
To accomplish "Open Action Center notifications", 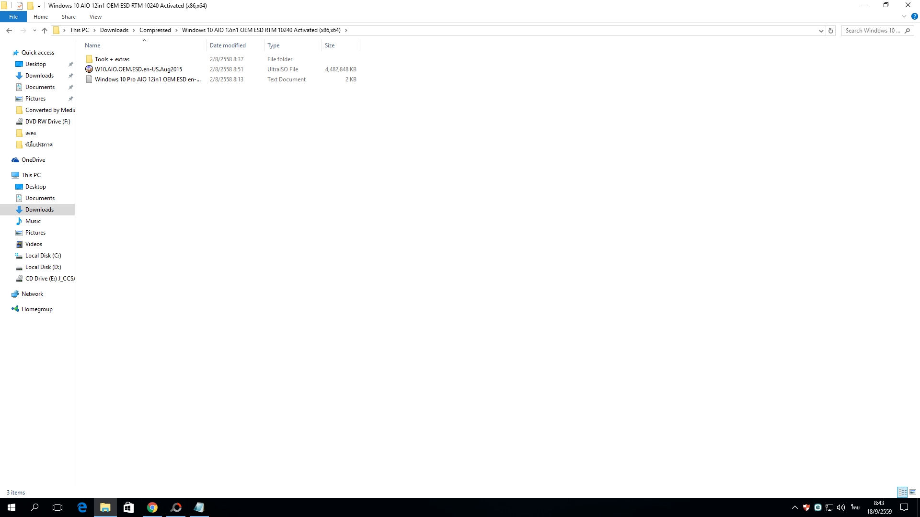I will 904,507.
